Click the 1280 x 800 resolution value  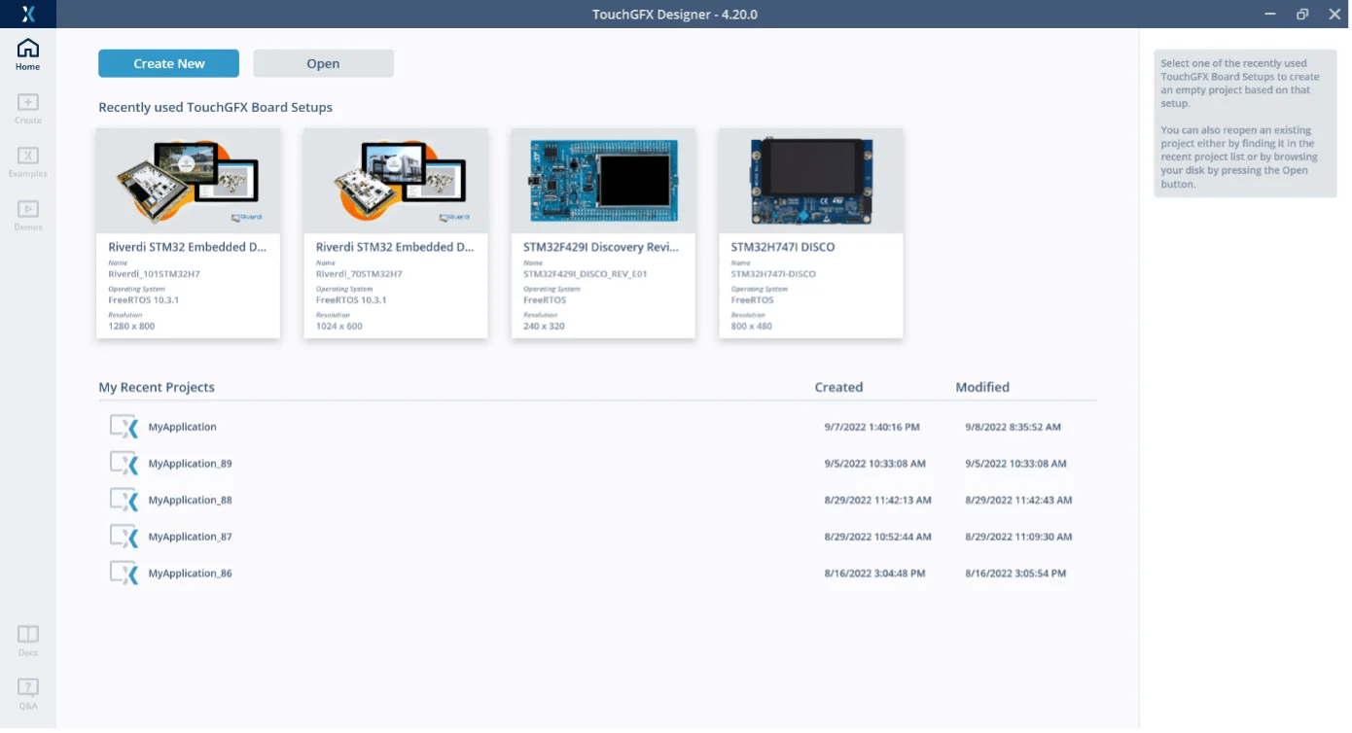coord(131,327)
